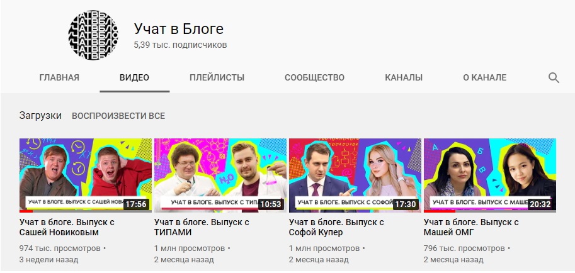
Task: Open title link Выпуск с ТИПАМИ
Action: (x=202, y=227)
